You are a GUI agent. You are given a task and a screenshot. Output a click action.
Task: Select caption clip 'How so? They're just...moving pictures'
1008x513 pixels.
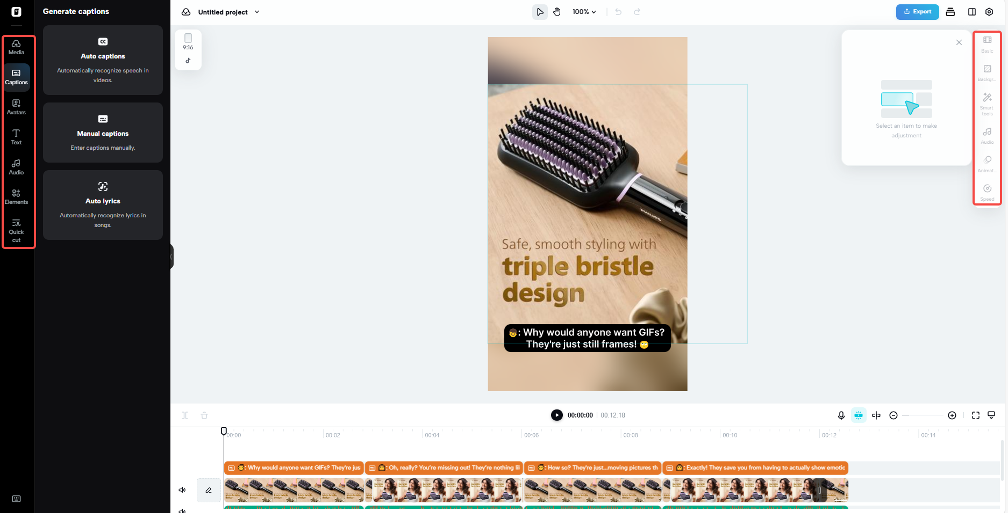592,468
